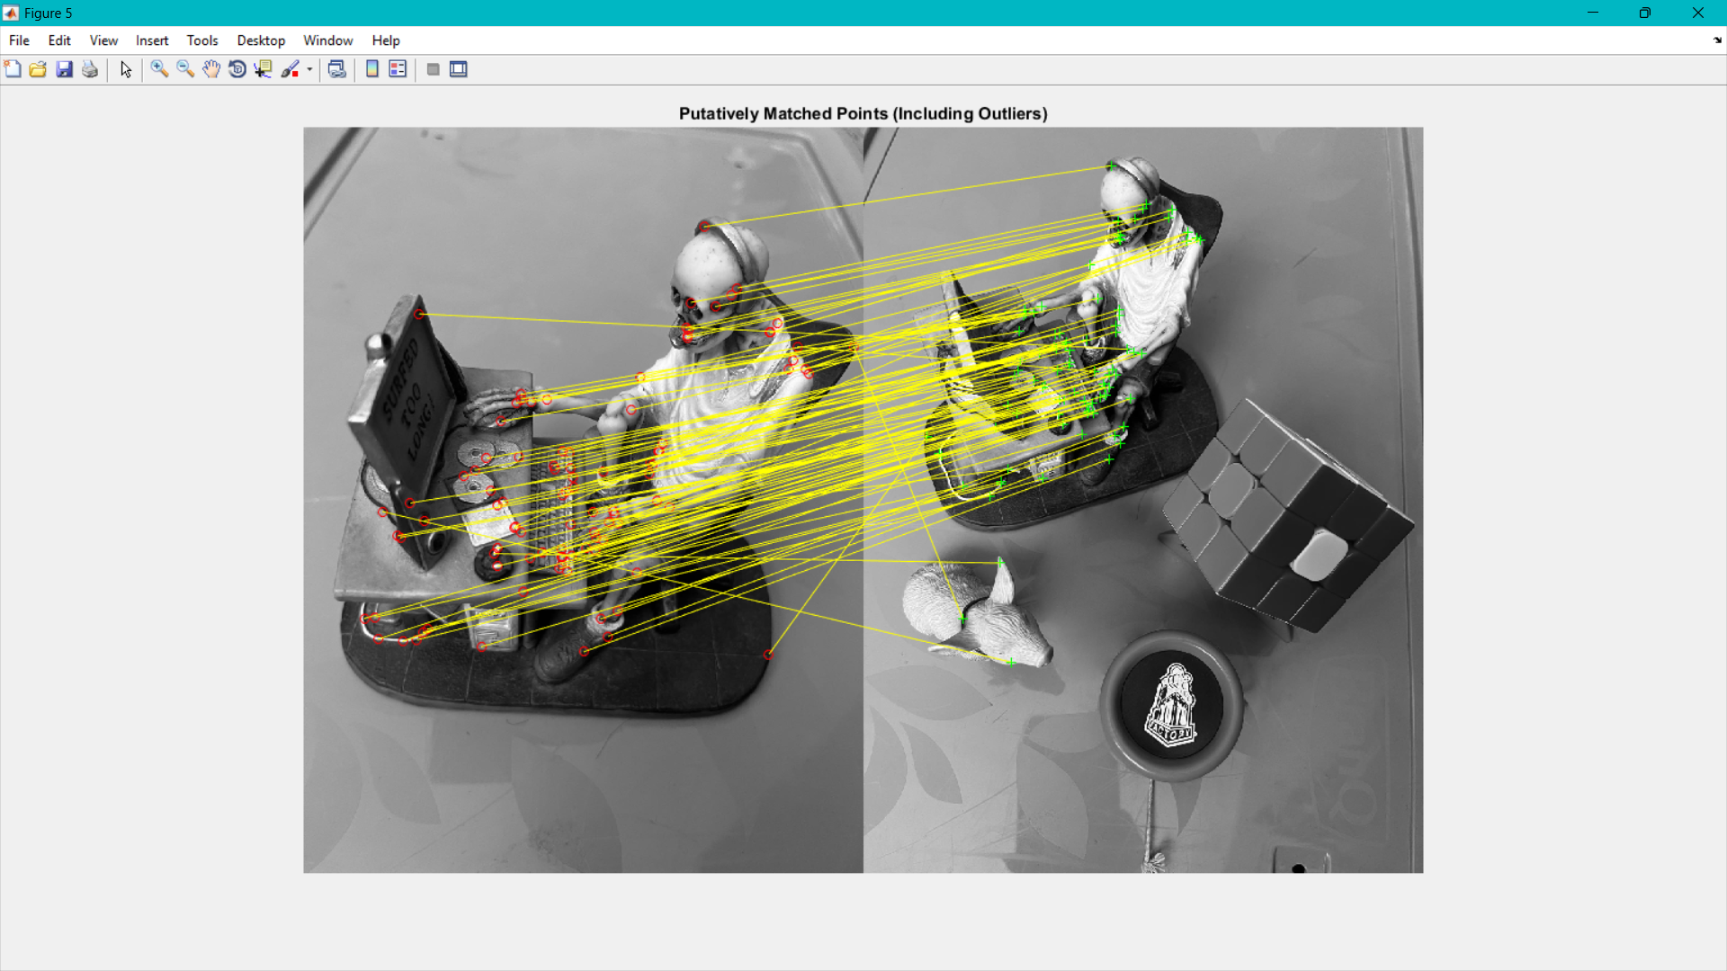Toggle the Link Plot tool
This screenshot has width=1727, height=971.
(337, 69)
